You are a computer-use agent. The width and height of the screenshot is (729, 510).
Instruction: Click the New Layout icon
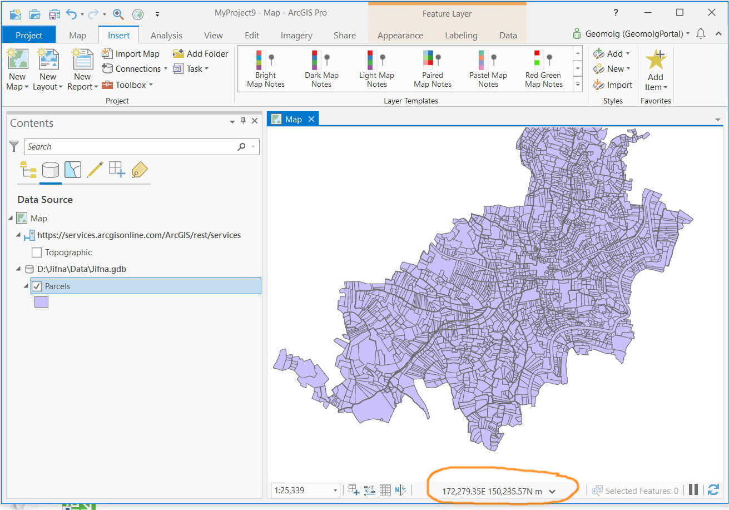48,60
